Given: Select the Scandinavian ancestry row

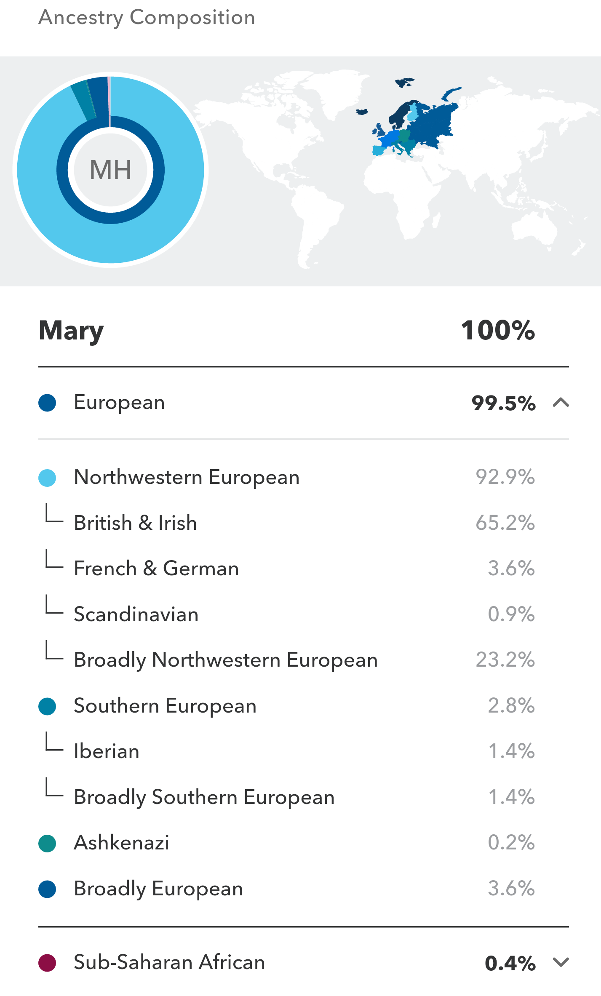Looking at the screenshot, I should pos(136,614).
